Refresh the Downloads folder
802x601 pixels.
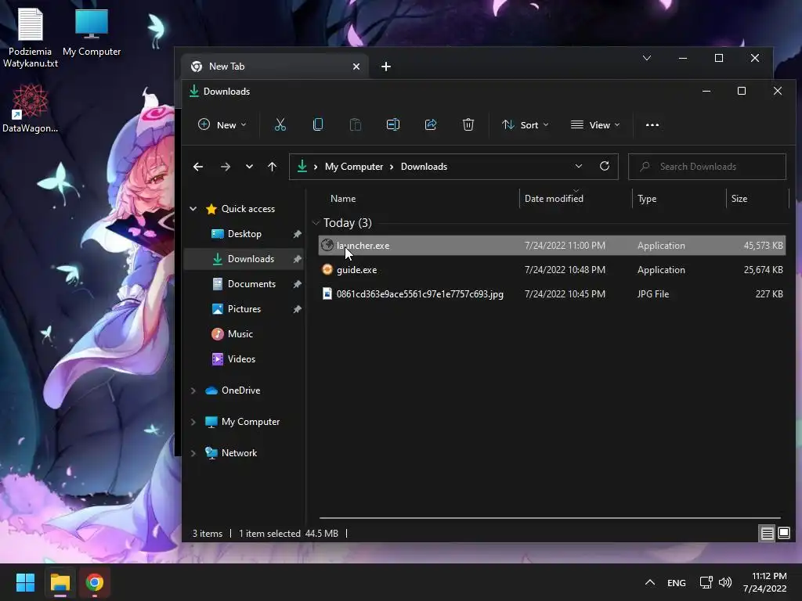[604, 166]
